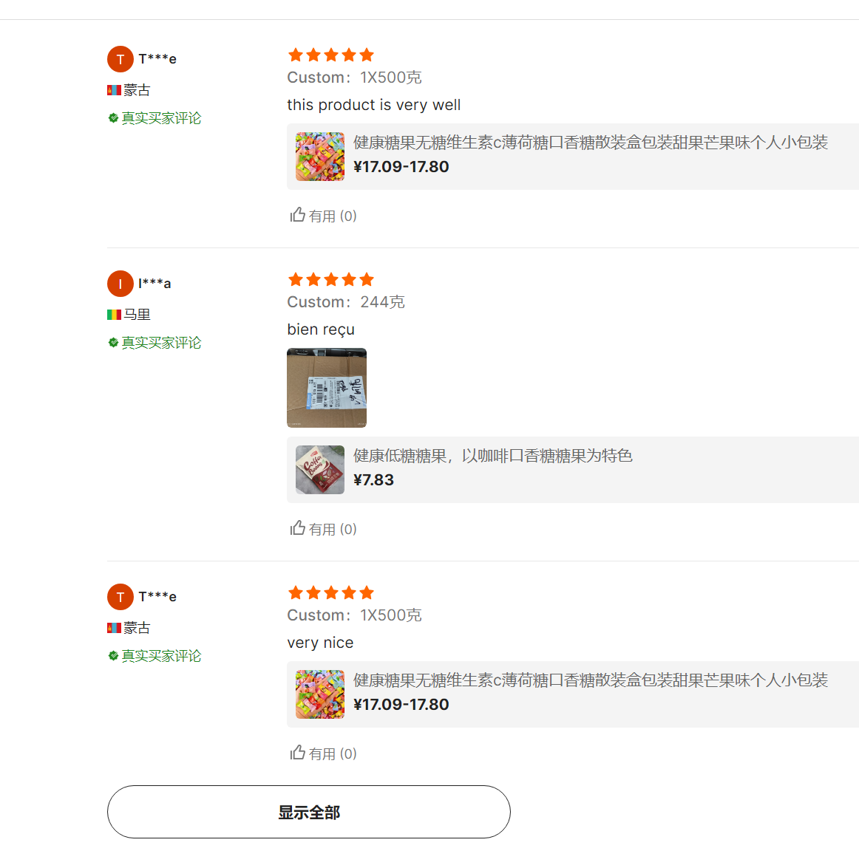Viewport: 859px width, 851px height.
Task: Click verified badge under first Mongolia reviewer
Action: 113,118
